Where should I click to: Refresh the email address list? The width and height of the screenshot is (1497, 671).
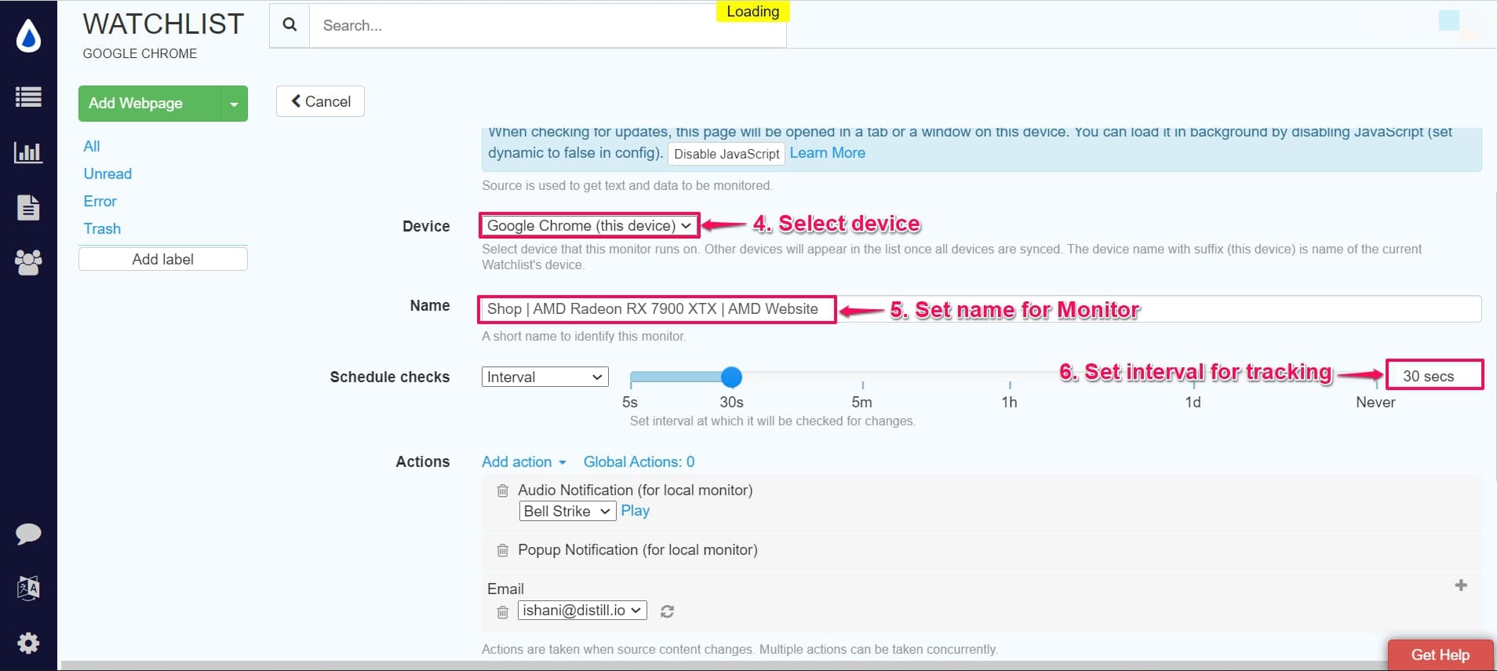point(667,611)
